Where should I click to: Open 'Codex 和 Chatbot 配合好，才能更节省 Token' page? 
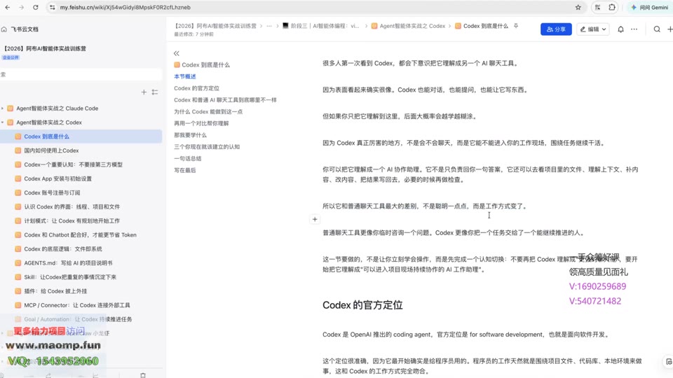click(80, 235)
